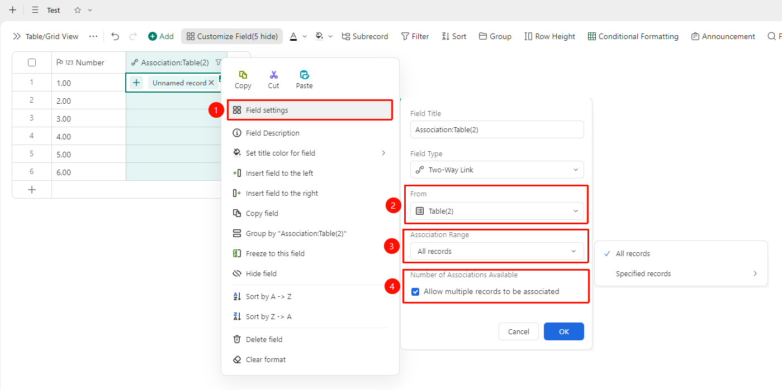Open Row Height options
Viewport: 782px width, 390px height.
coord(549,36)
